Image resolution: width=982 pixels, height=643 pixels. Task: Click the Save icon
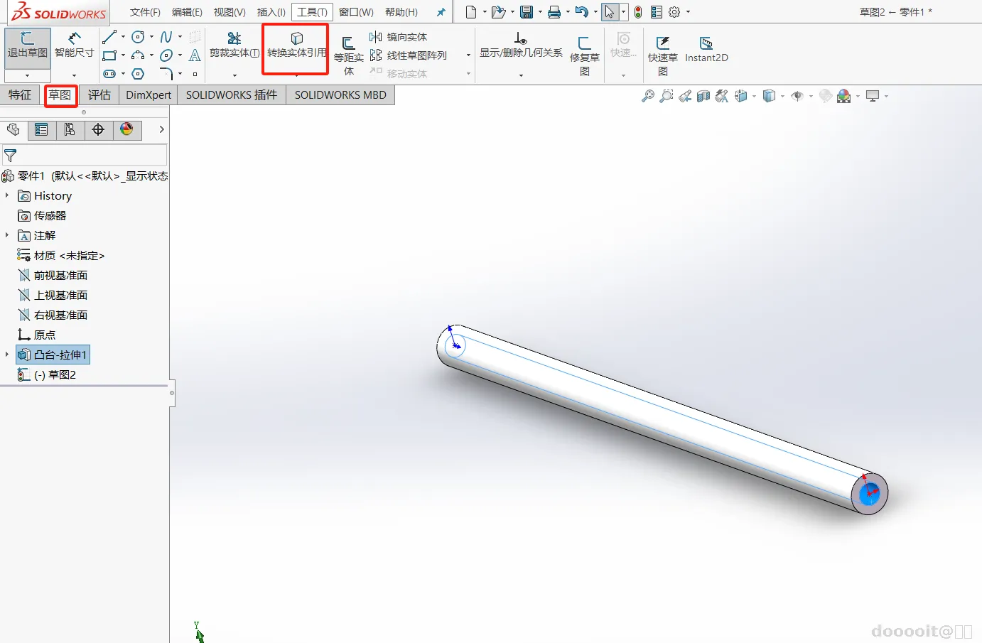(x=527, y=12)
